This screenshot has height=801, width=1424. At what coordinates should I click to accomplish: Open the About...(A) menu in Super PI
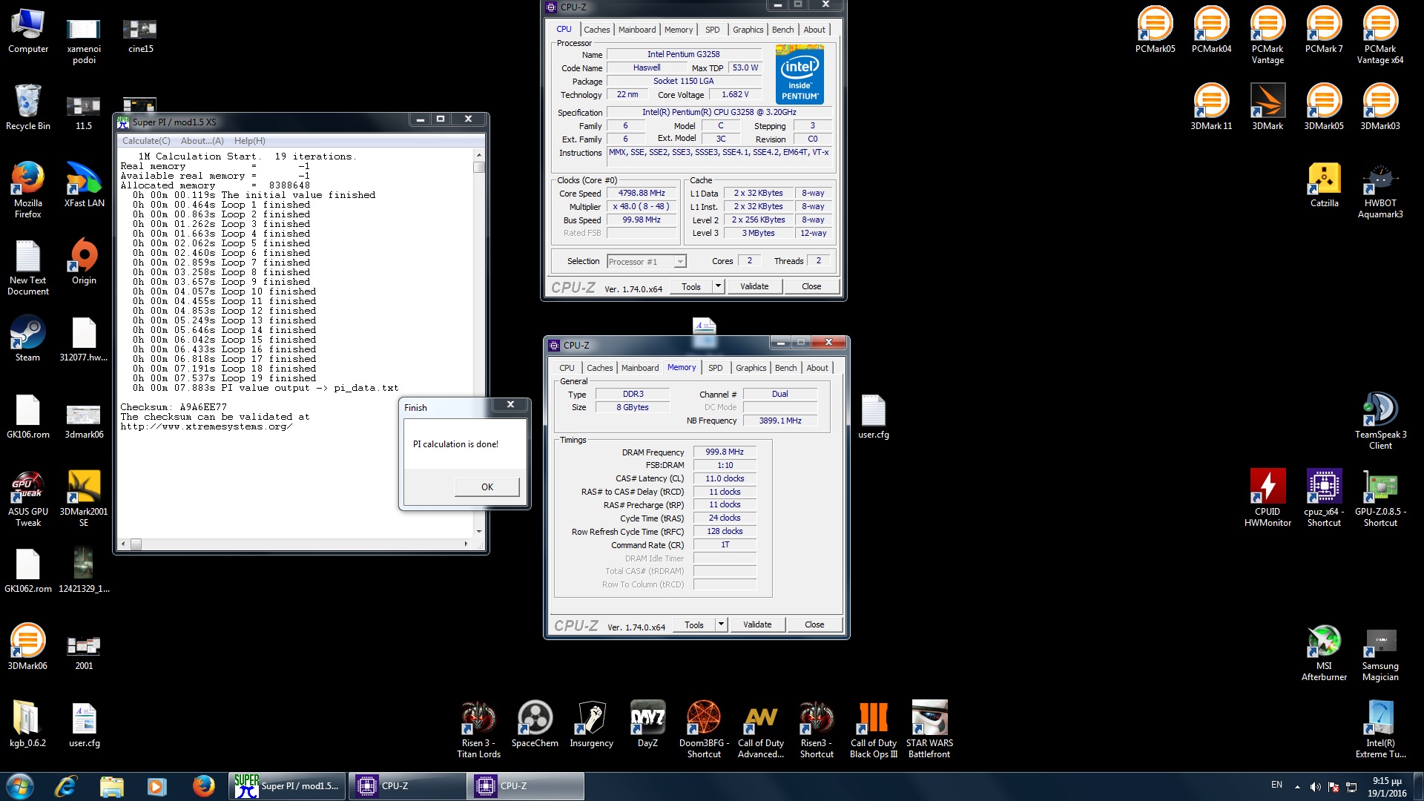(x=202, y=141)
